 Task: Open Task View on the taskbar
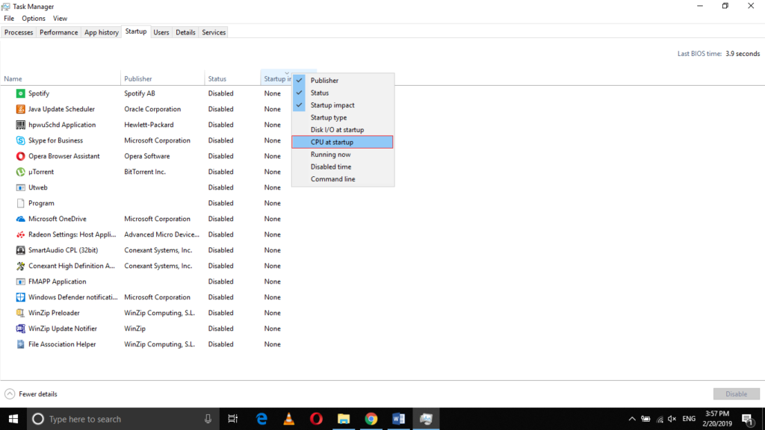(x=233, y=419)
